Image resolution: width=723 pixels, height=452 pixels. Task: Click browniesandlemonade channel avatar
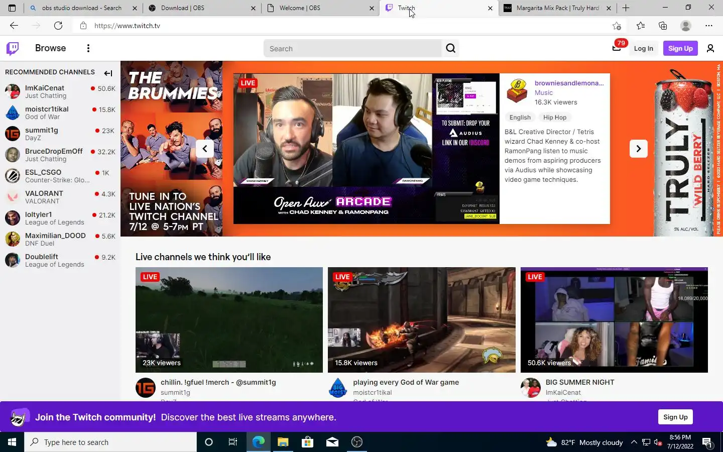tap(517, 91)
